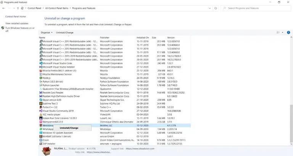
Task: Open the more view options dropdown arrow
Action: pyautogui.click(x=282, y=32)
